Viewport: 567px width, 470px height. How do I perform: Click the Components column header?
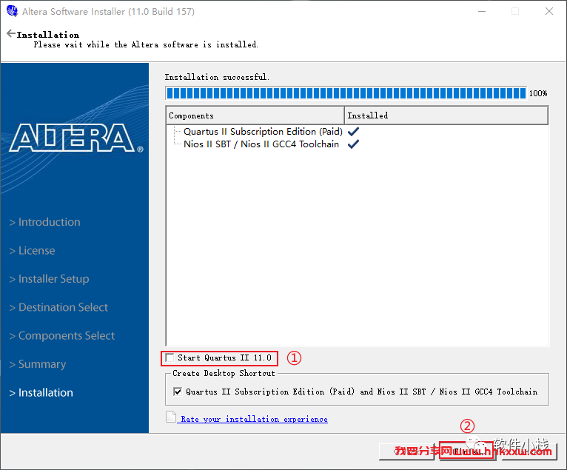coord(255,115)
